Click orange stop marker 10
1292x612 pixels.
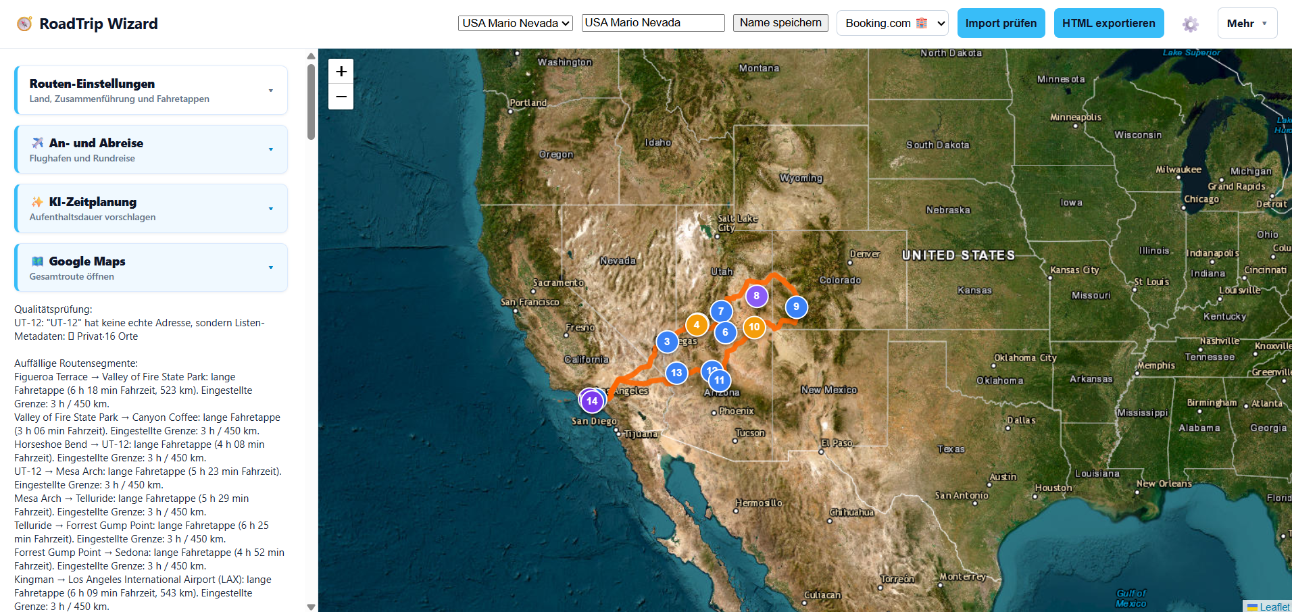pyautogui.click(x=754, y=328)
